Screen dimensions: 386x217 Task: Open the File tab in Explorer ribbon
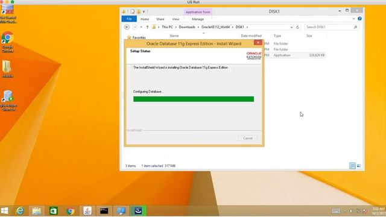click(x=129, y=19)
